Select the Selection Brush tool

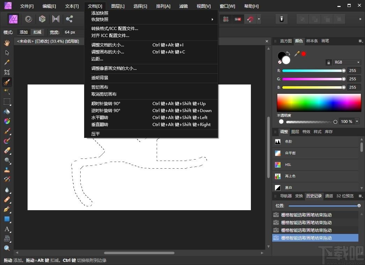(x=7, y=82)
